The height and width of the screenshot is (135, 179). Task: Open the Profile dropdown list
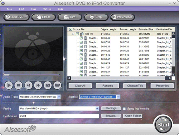point(97,109)
